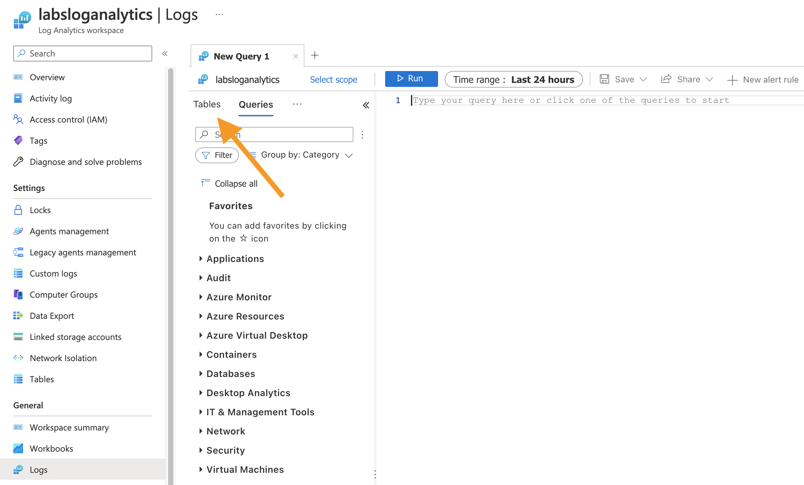Close the New Query 1 tab
Image resolution: width=804 pixels, height=485 pixels.
pos(296,56)
